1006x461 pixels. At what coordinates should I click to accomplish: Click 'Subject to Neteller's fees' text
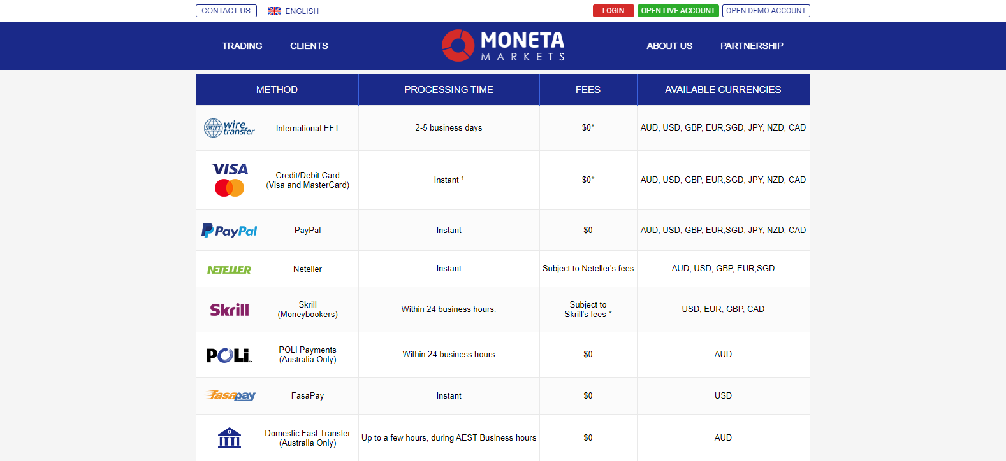pyautogui.click(x=588, y=269)
